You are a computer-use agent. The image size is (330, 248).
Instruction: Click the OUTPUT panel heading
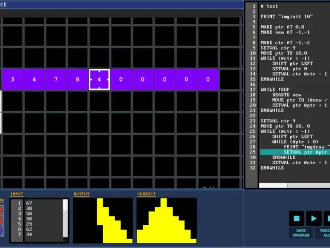pos(81,194)
